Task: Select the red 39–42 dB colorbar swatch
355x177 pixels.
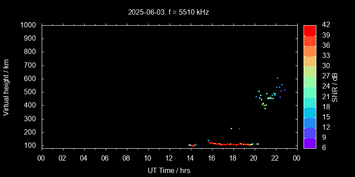Action: coord(310,30)
